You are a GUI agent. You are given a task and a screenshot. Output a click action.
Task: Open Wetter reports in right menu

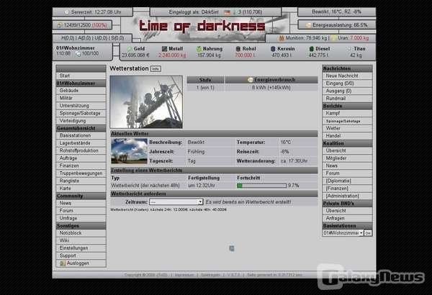348,128
